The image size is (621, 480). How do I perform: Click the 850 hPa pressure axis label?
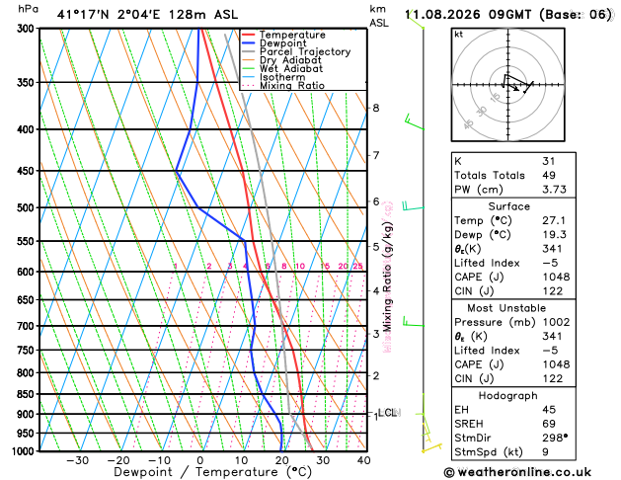pos(28,394)
